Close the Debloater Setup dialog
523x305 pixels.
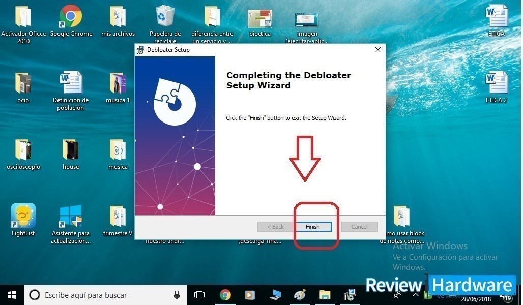pyautogui.click(x=377, y=50)
